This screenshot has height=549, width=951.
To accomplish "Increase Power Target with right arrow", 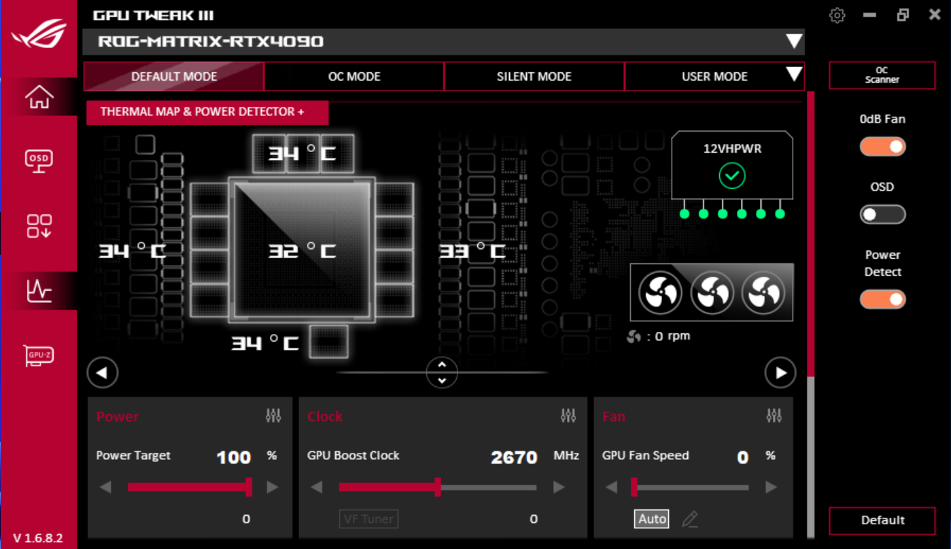I will [273, 487].
